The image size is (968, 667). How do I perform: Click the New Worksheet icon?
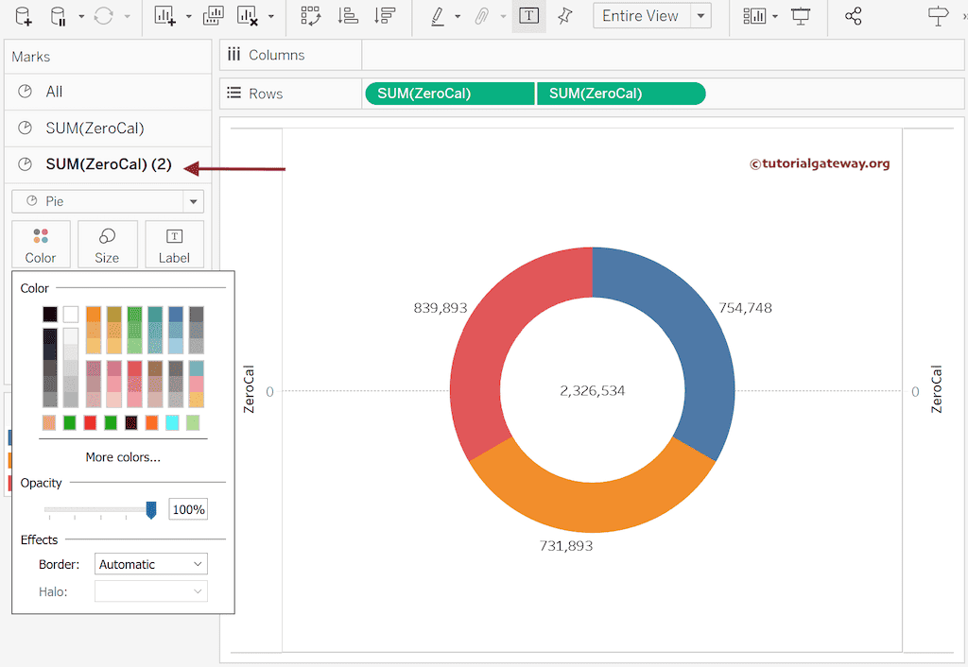165,16
